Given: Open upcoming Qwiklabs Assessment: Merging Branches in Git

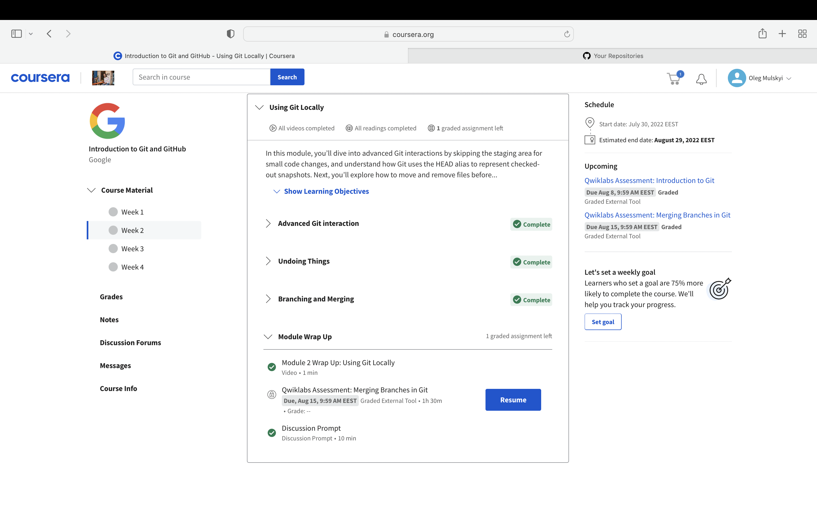Looking at the screenshot, I should coord(657,215).
